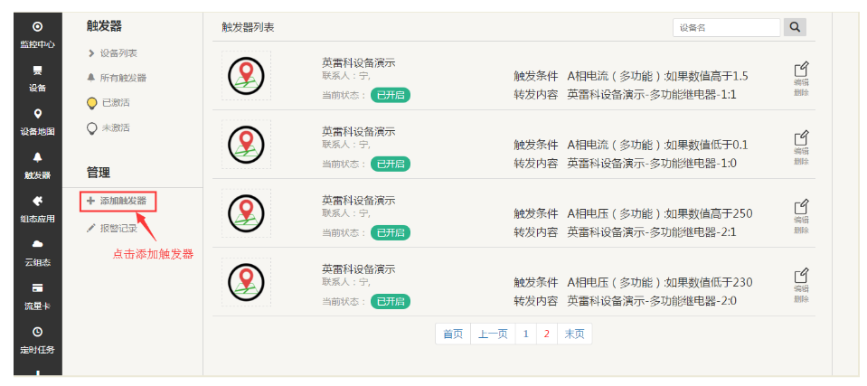Open 云组态 cloud icon in sidebar
The image size is (867, 386).
point(37,251)
